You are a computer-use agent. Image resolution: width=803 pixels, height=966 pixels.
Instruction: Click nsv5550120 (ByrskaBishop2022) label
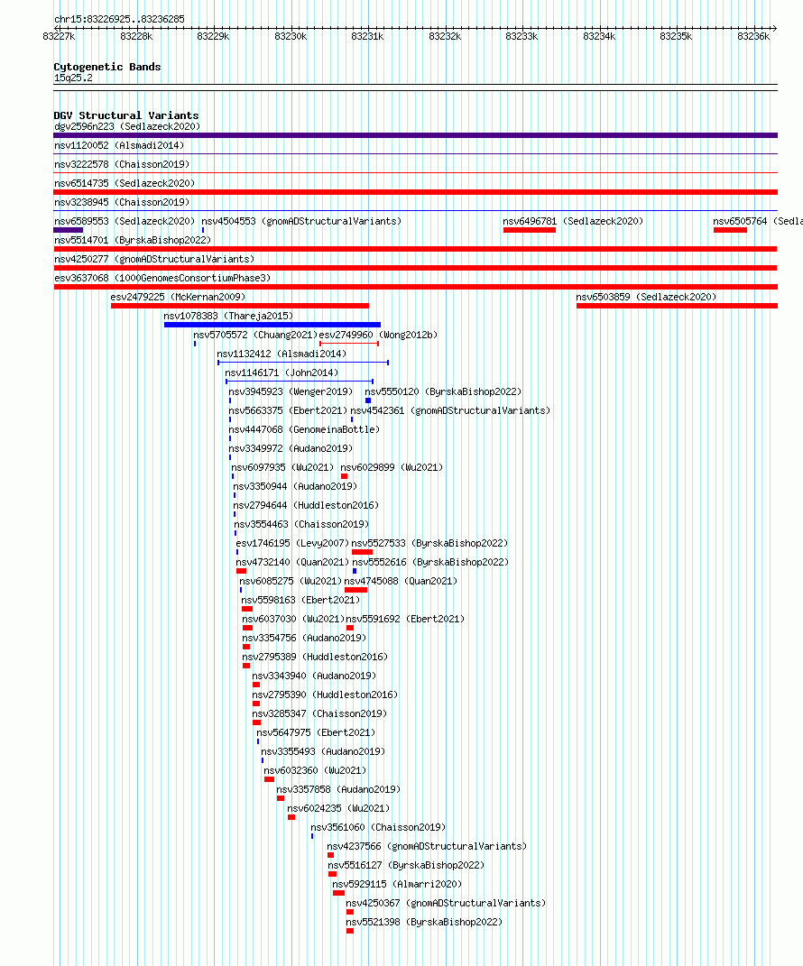[x=443, y=391]
